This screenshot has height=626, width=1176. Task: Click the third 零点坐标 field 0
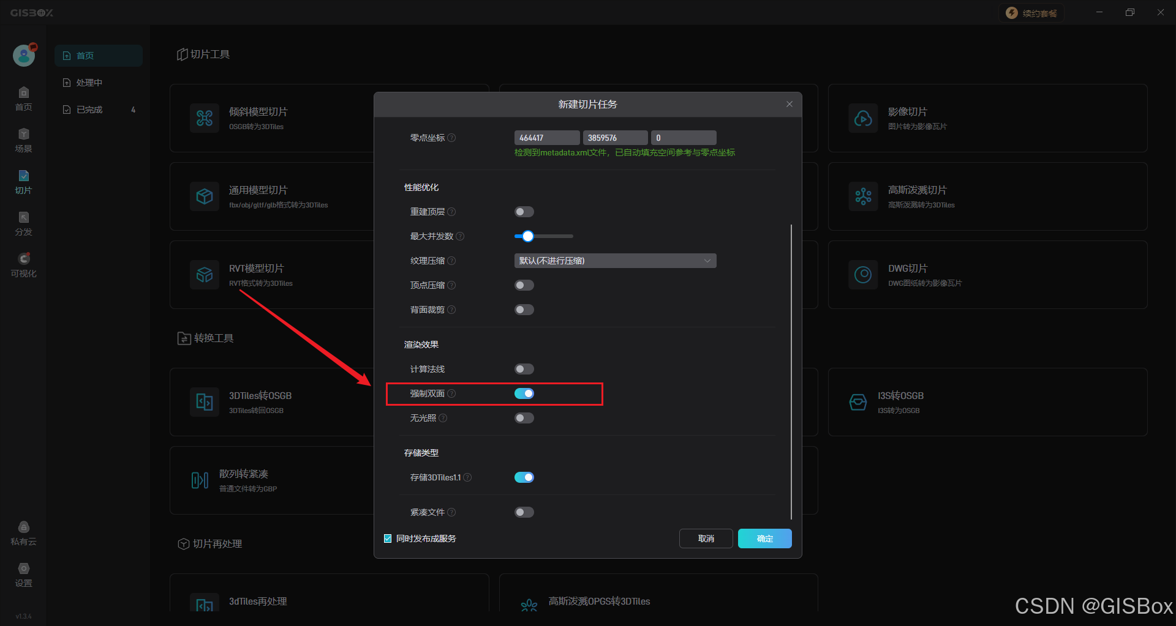pyautogui.click(x=684, y=138)
